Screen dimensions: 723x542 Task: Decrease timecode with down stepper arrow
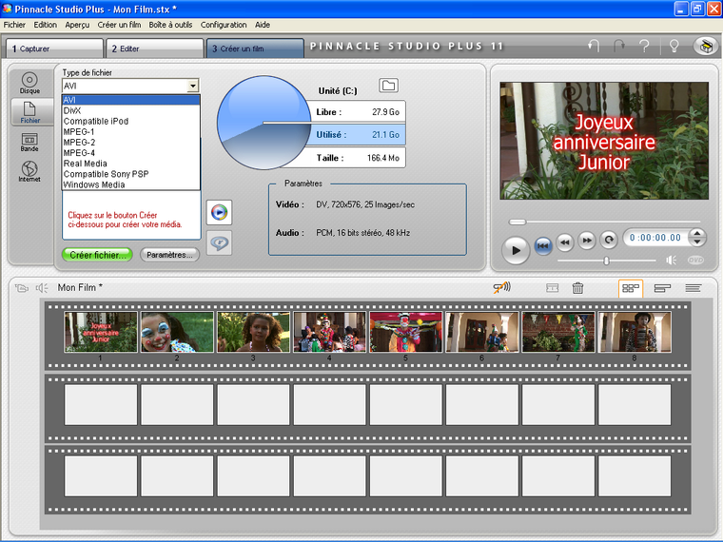[x=697, y=242]
